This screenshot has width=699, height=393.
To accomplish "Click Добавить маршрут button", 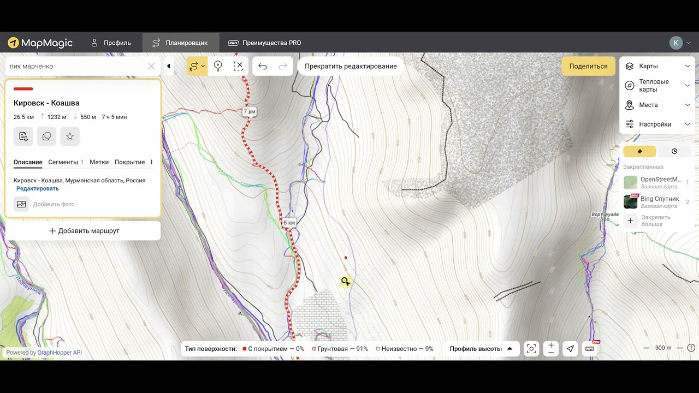I will point(84,231).
